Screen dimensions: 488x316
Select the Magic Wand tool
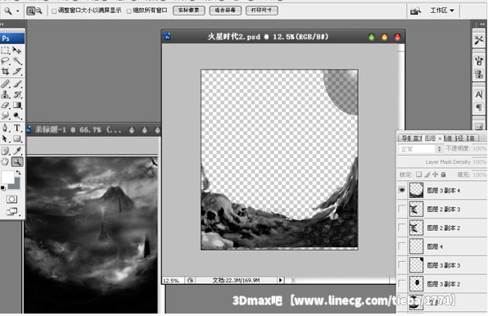[17, 61]
